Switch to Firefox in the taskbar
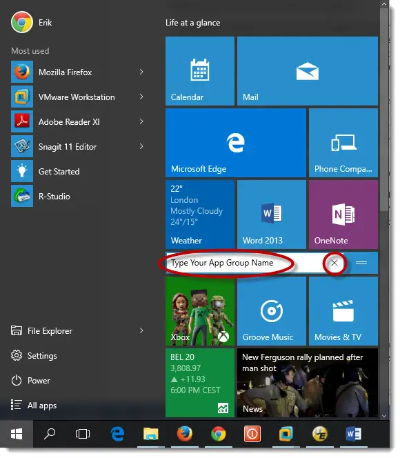The image size is (400, 458). click(x=185, y=434)
